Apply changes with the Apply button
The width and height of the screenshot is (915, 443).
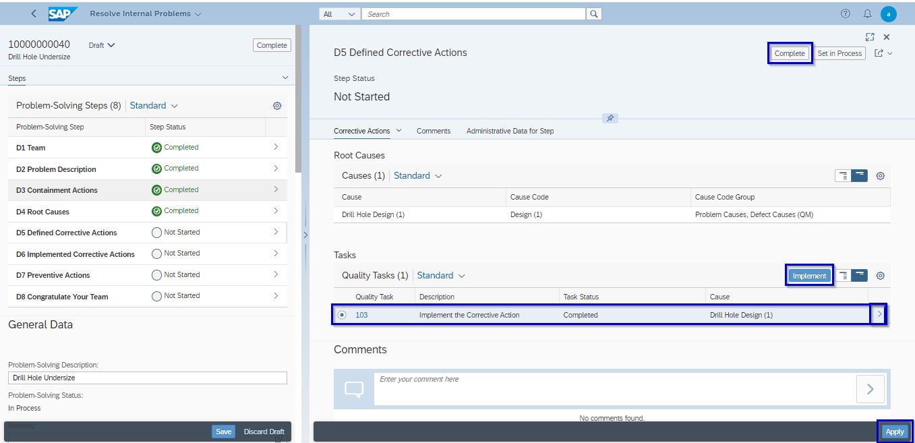895,431
